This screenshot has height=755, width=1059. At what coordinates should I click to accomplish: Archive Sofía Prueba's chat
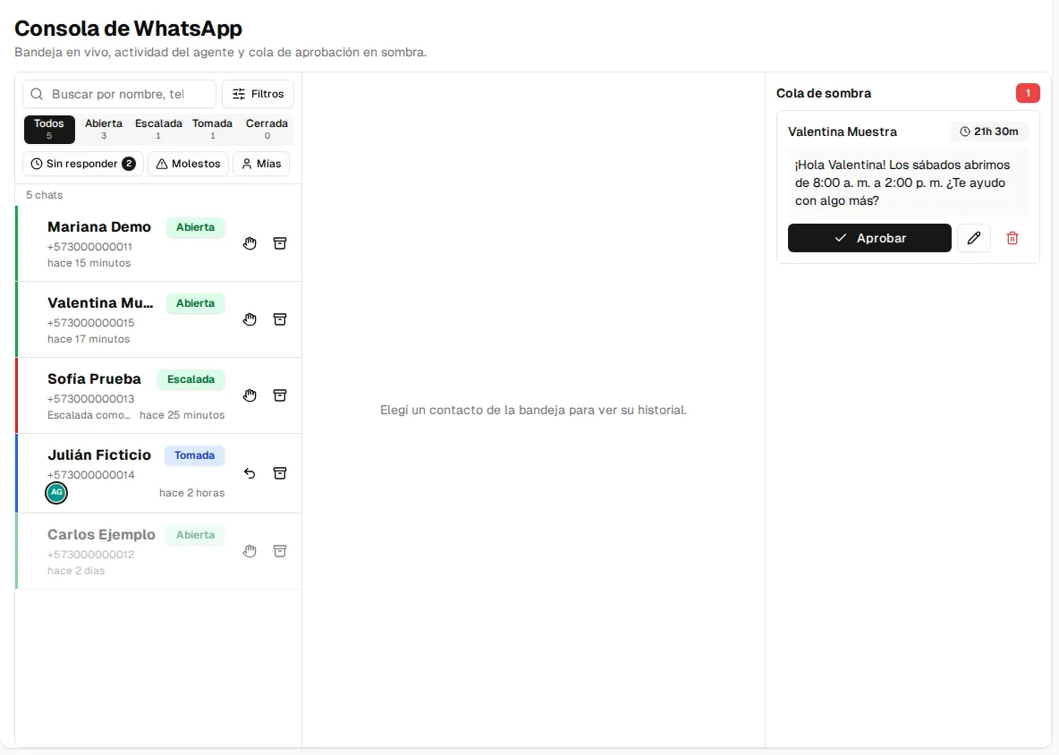point(280,395)
